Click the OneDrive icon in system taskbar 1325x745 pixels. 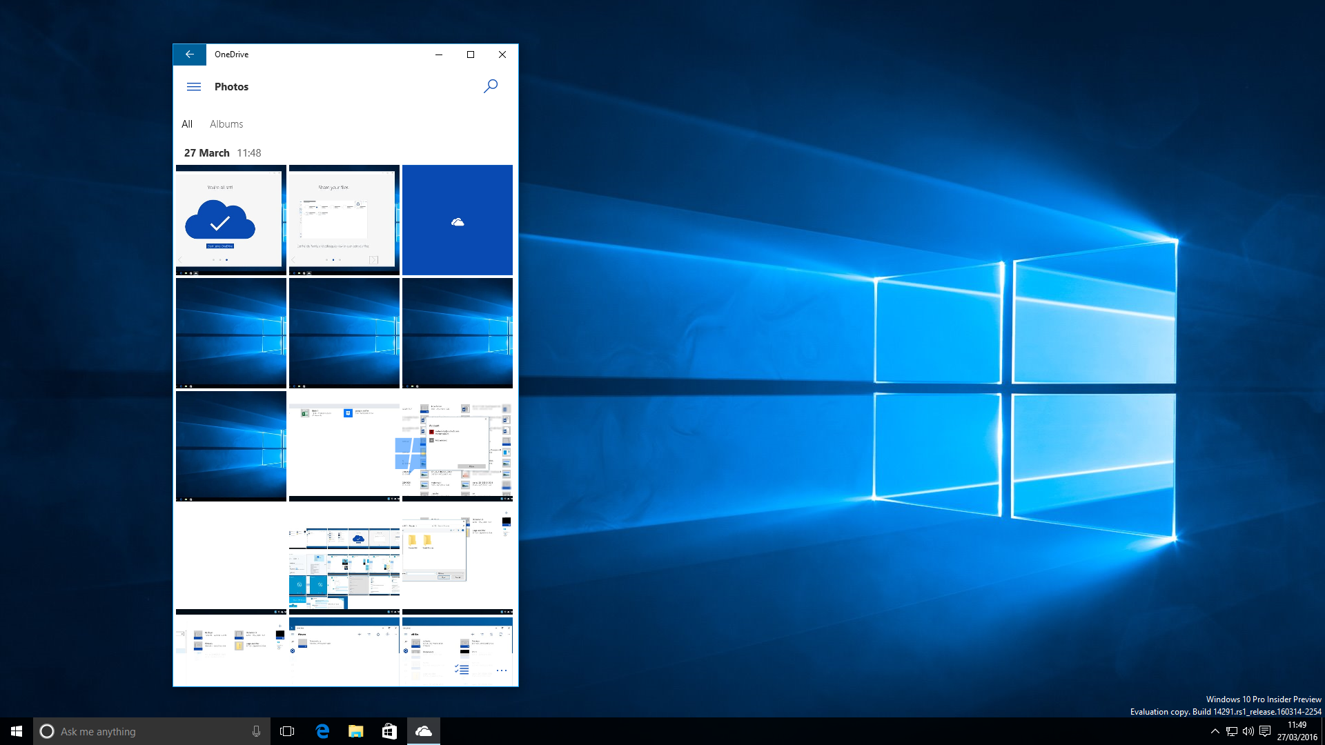tap(423, 731)
